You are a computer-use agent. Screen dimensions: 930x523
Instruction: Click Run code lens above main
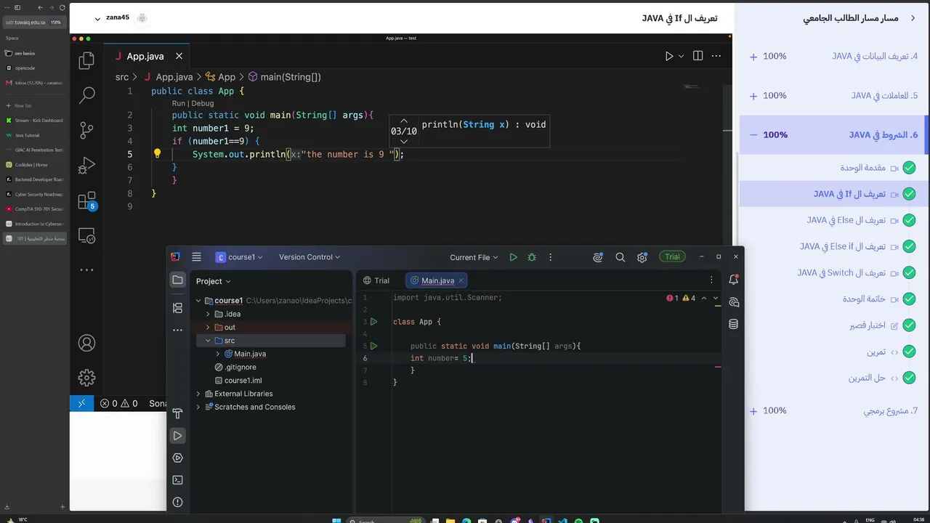(179, 103)
